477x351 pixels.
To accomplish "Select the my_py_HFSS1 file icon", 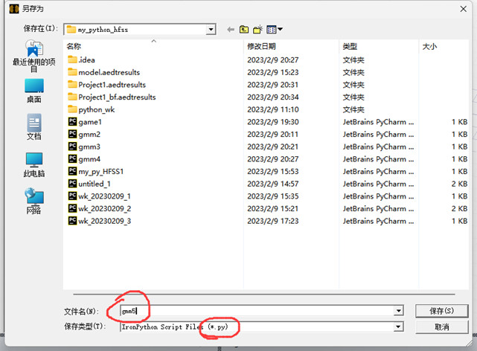I will click(72, 171).
